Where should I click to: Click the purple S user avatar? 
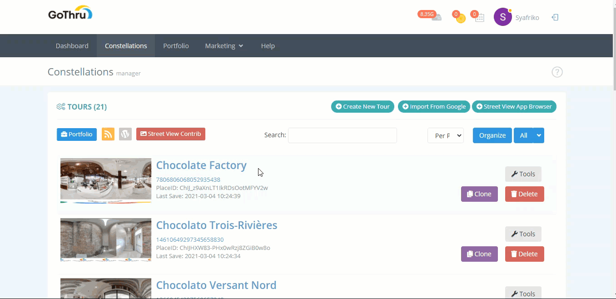click(x=502, y=17)
